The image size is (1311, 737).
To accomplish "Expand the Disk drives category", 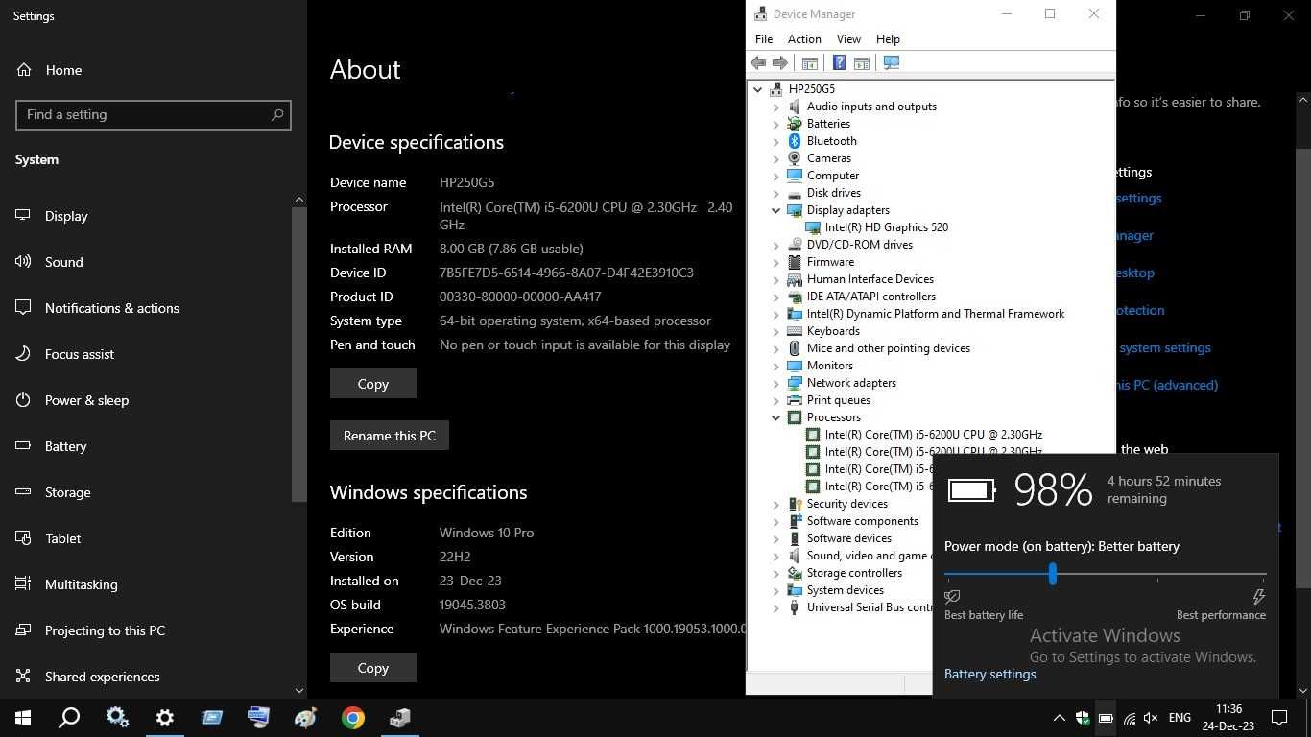I will (x=775, y=193).
